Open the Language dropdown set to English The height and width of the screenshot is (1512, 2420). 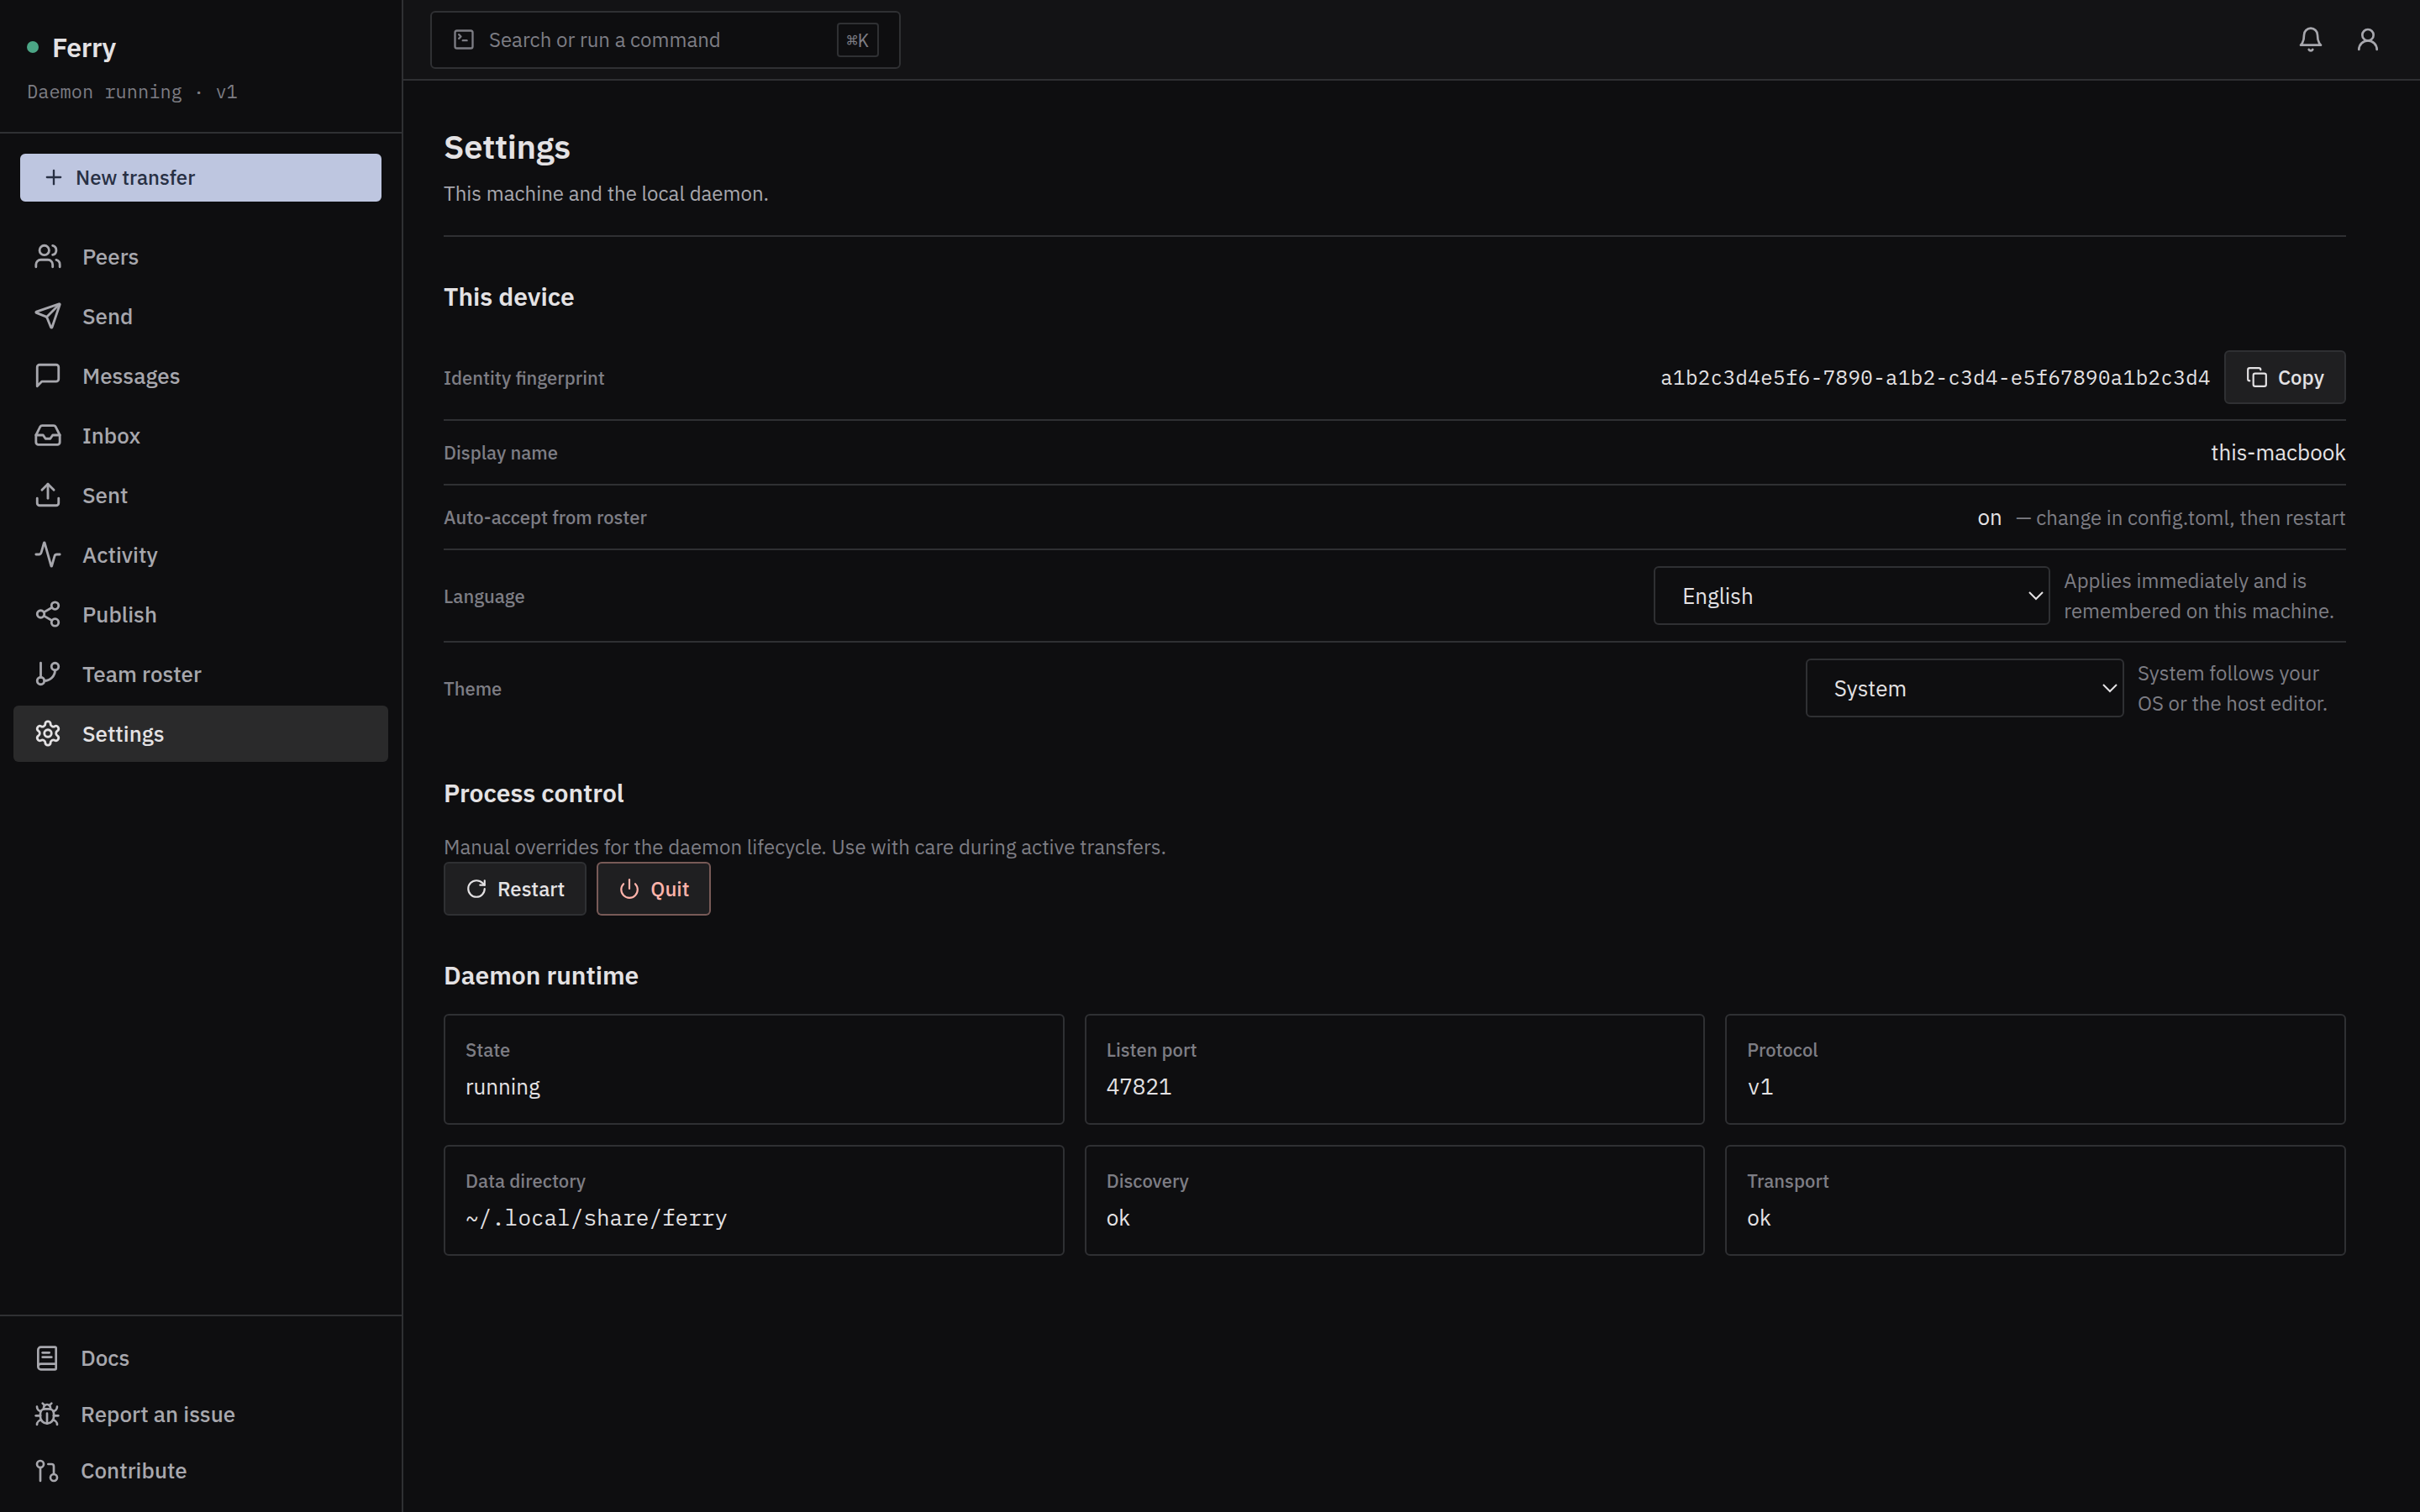(1851, 596)
